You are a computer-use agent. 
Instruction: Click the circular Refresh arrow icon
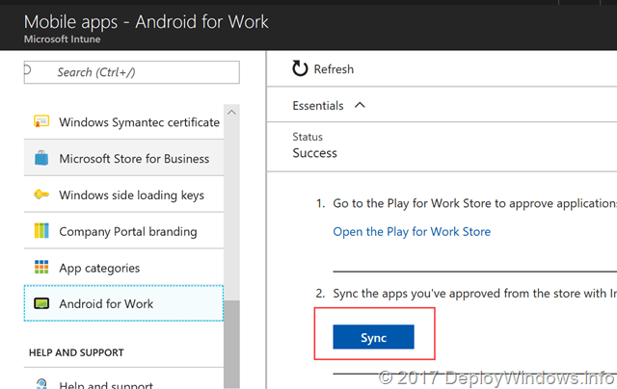click(300, 69)
